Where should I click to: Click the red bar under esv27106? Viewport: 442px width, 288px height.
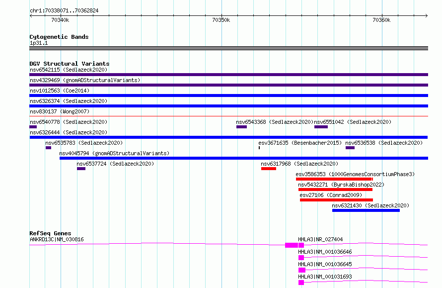[x=336, y=200]
